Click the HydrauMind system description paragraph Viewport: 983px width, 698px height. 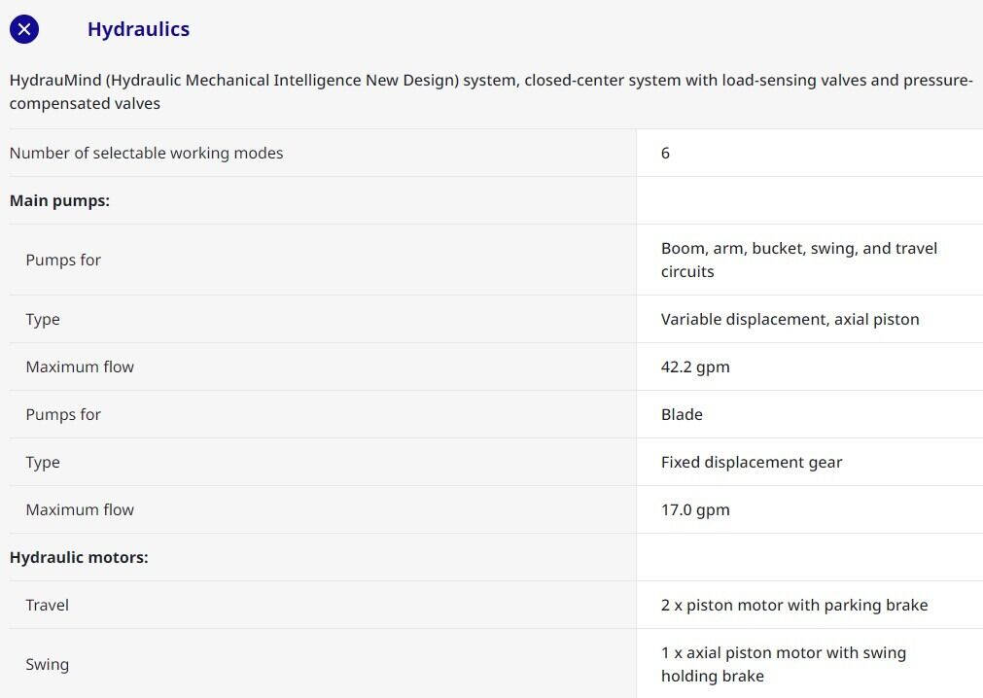[491, 91]
